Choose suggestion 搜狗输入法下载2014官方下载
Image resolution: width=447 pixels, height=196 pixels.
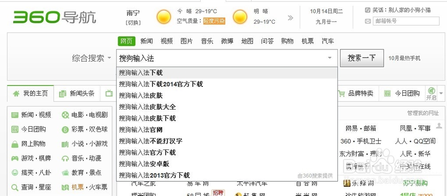tap(227, 84)
